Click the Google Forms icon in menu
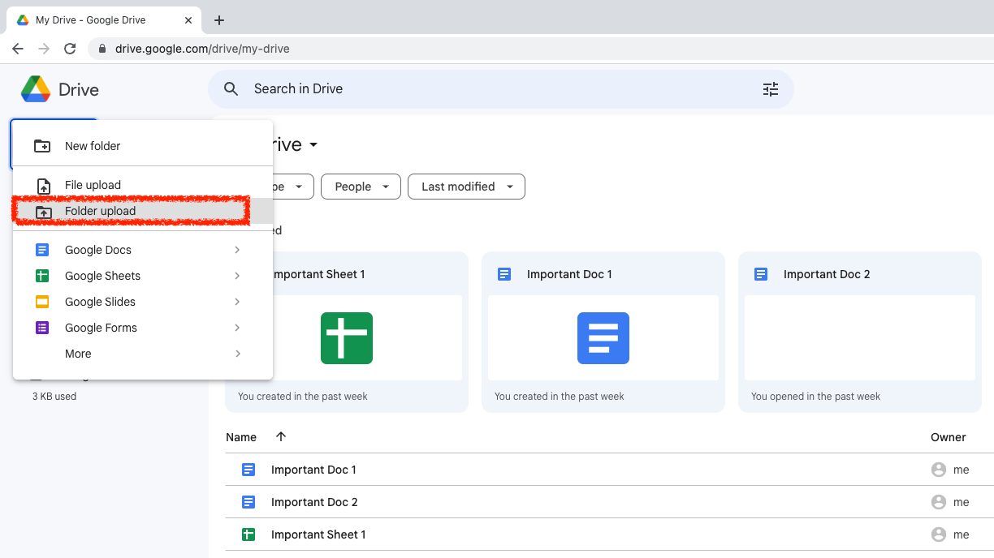This screenshot has height=558, width=994. coord(42,328)
